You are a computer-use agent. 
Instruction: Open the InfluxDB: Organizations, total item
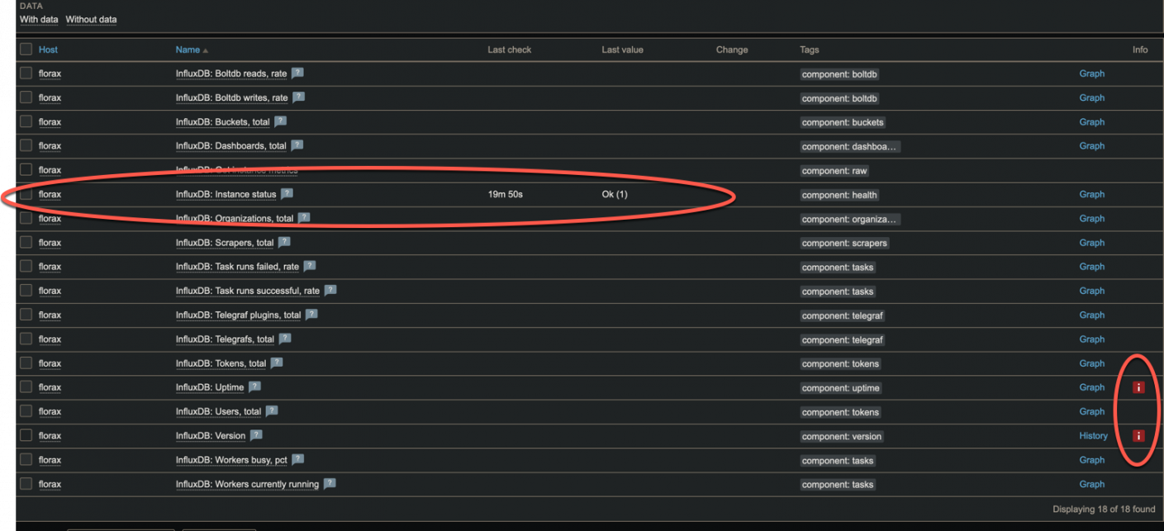pos(235,219)
